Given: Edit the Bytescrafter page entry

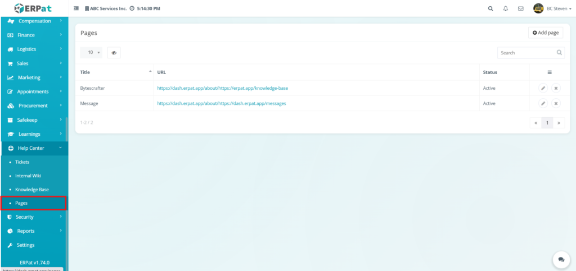Looking at the screenshot, I should tap(543, 88).
